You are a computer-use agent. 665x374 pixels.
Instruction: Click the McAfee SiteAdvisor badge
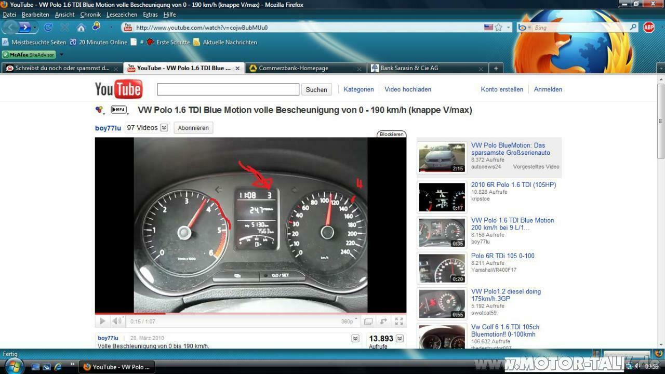click(29, 55)
